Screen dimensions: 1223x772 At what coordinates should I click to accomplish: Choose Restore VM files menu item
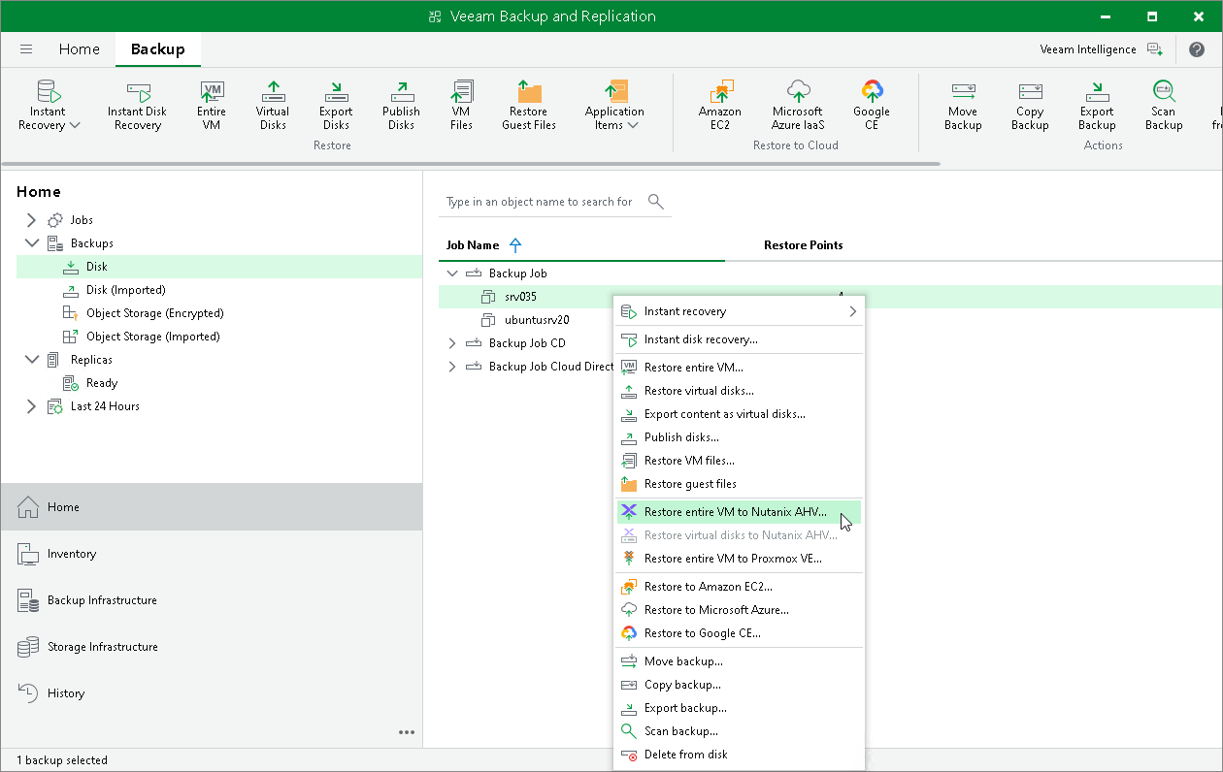coord(739,461)
